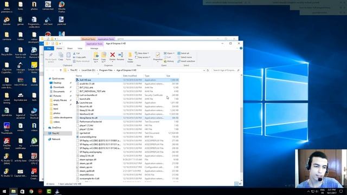Click the History button in Open group

tap(169, 61)
